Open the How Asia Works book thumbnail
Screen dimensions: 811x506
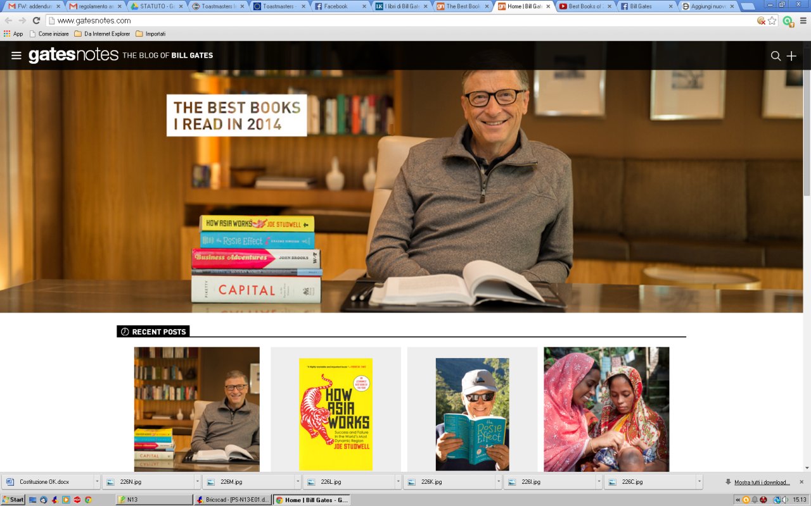(336, 414)
